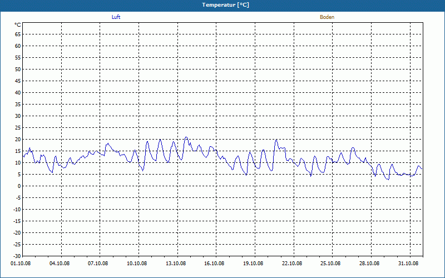Click the 30 y-axis value
Viewport: 445px width, 278px height.
[x=18, y=116]
